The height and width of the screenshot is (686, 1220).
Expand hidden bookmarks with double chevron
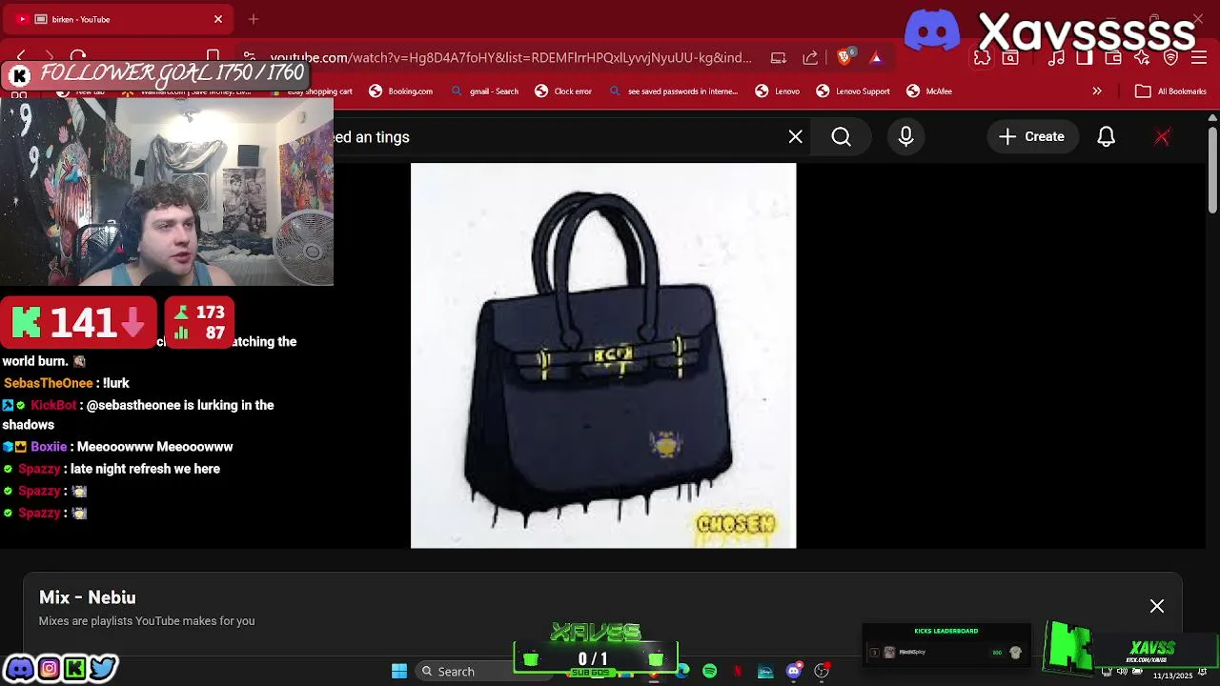pos(1097,91)
